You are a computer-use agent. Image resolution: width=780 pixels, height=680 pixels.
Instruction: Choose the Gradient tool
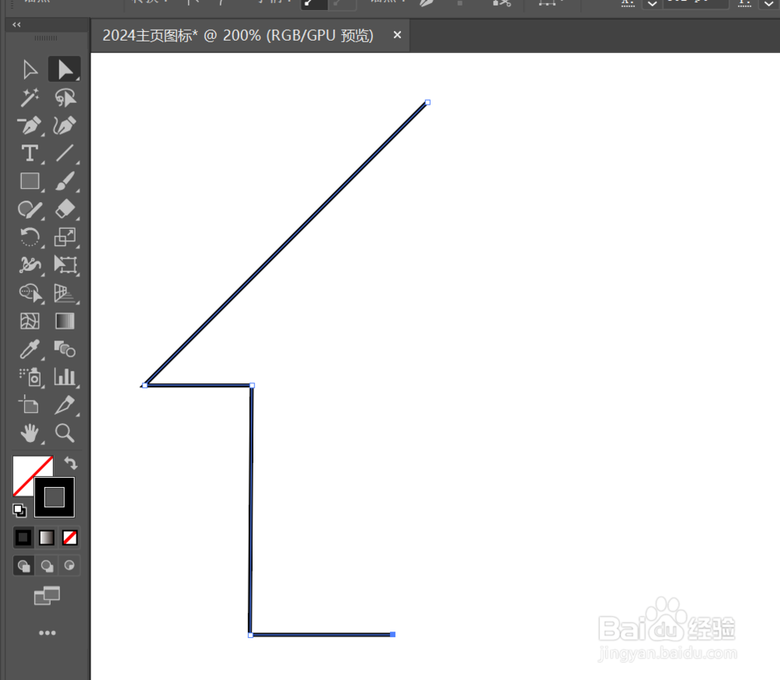pos(65,321)
